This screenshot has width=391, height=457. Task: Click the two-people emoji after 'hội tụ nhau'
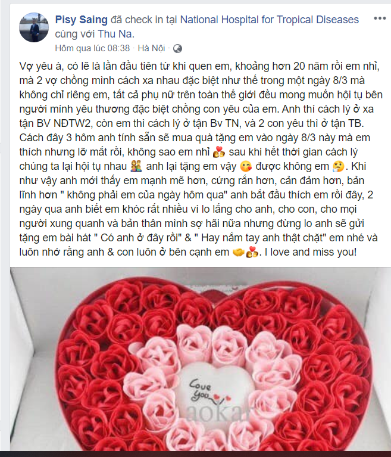point(136,166)
